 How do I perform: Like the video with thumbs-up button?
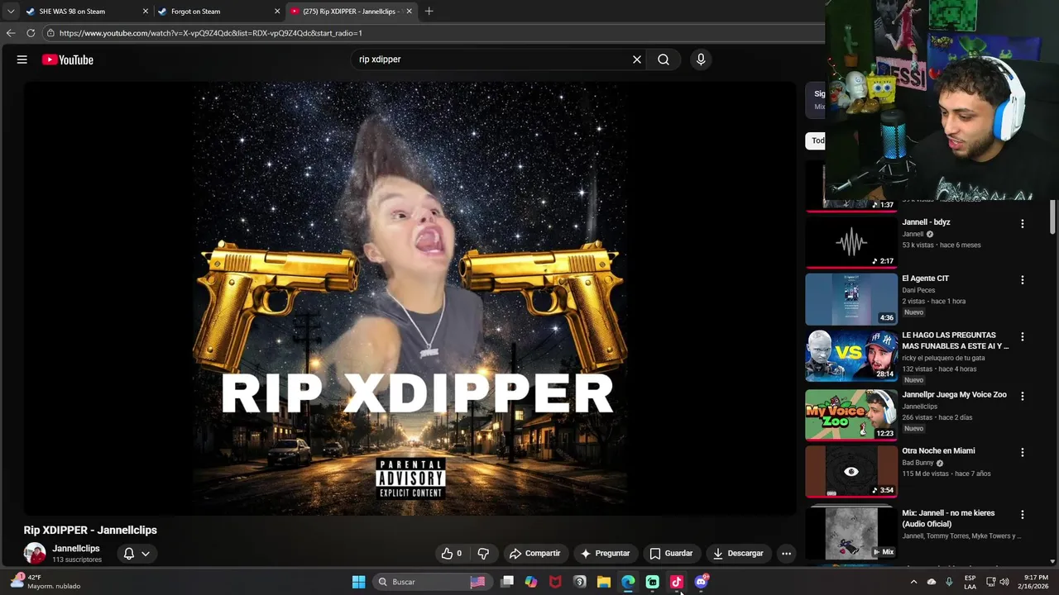pos(452,554)
